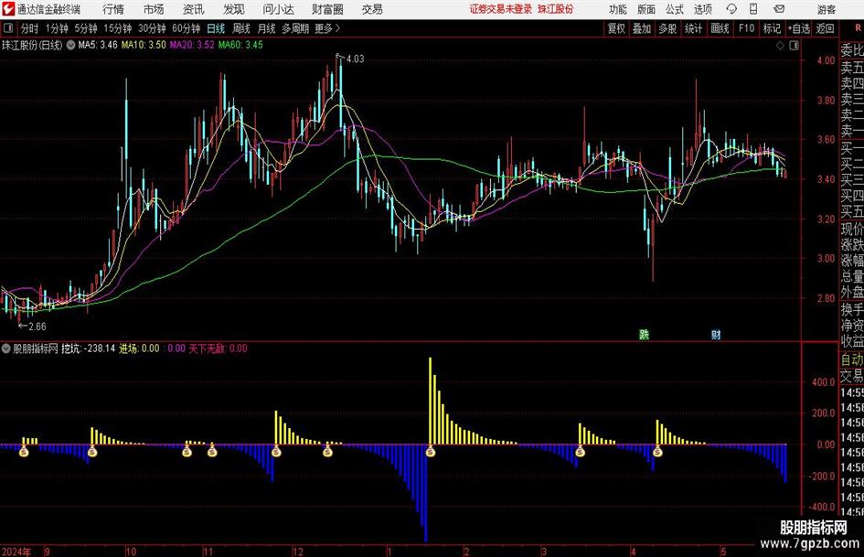864x557 pixels.
Task: Open the 市场 menu
Action: tap(154, 9)
